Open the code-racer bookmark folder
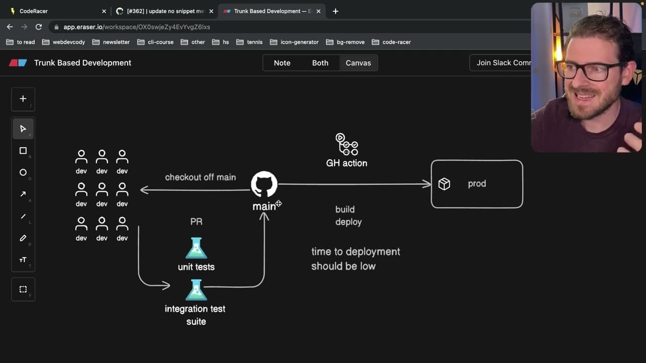 (391, 42)
